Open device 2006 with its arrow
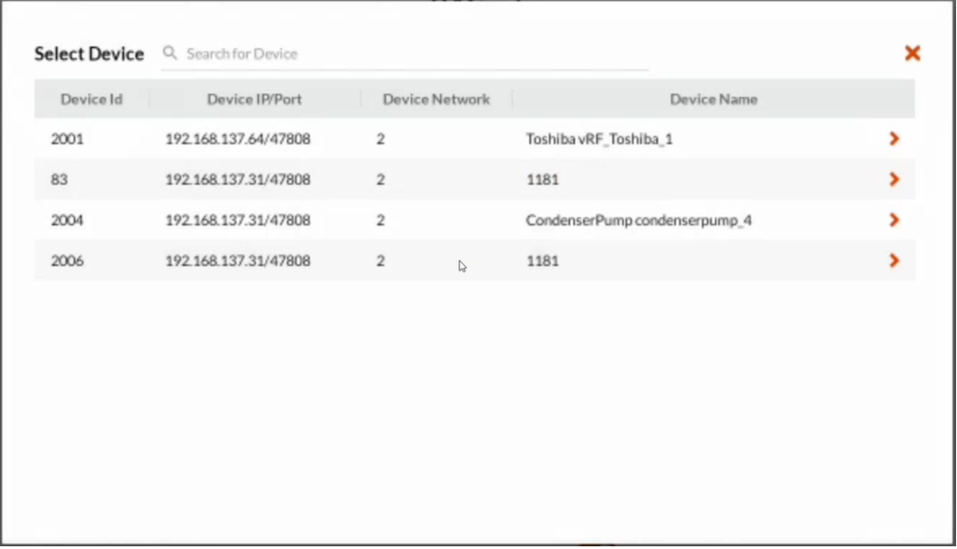Screen dimensions: 957x549 895,260
